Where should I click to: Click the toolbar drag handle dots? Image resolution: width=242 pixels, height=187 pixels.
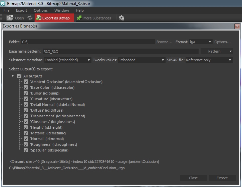point(2,18)
